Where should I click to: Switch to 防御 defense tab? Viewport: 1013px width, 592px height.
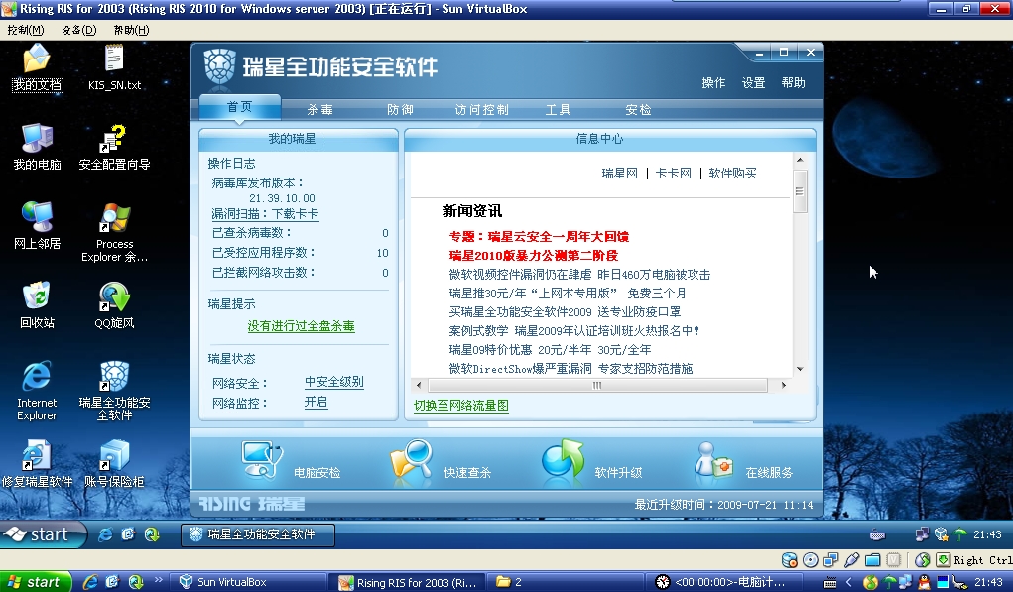pos(400,110)
